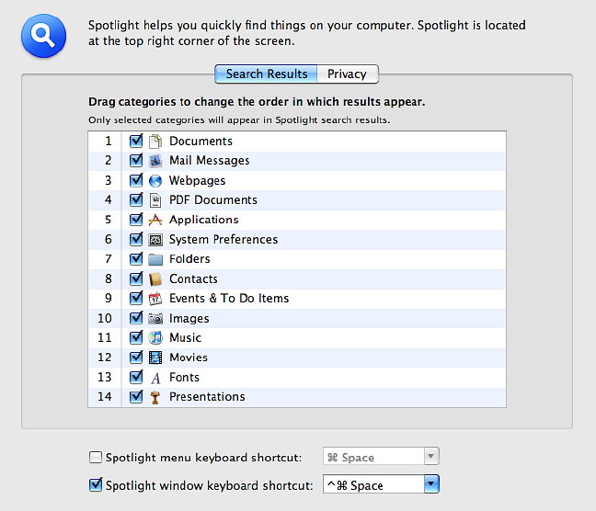The image size is (596, 511).
Task: Toggle the Events & To Do Items checkbox
Action: pos(136,299)
